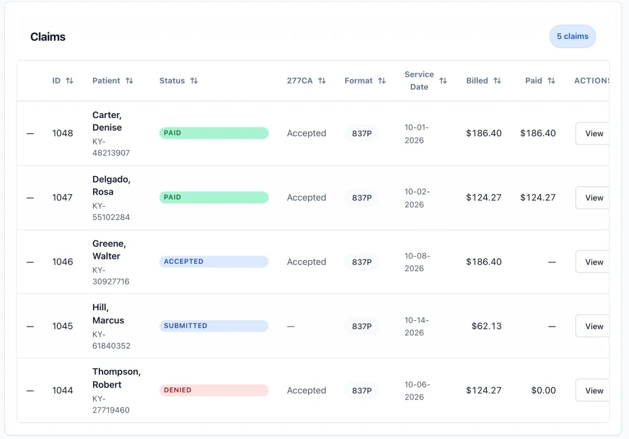
Task: Open View for claim 1048
Action: coord(593,133)
